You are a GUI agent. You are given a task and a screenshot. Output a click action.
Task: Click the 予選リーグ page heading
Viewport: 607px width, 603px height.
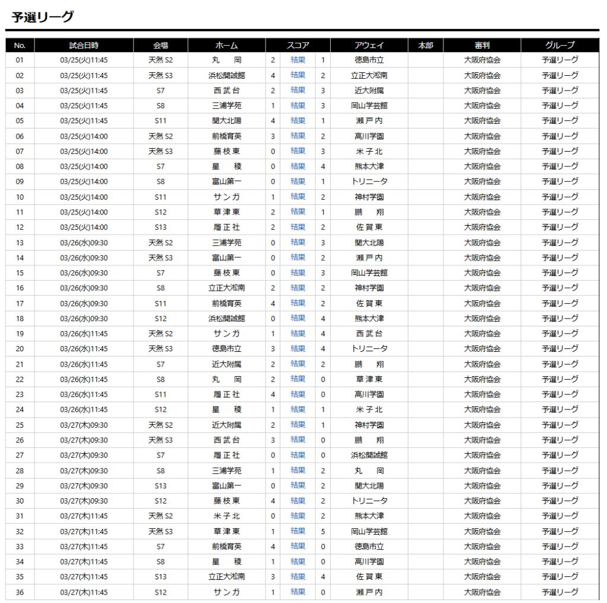click(43, 17)
